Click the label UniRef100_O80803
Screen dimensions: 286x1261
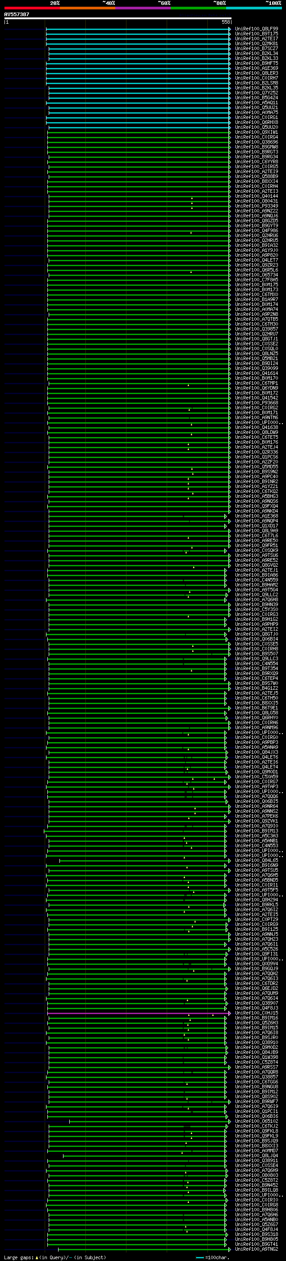257,1175
